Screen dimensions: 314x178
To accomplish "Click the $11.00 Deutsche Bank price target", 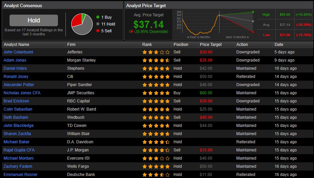I will [x=206, y=175].
